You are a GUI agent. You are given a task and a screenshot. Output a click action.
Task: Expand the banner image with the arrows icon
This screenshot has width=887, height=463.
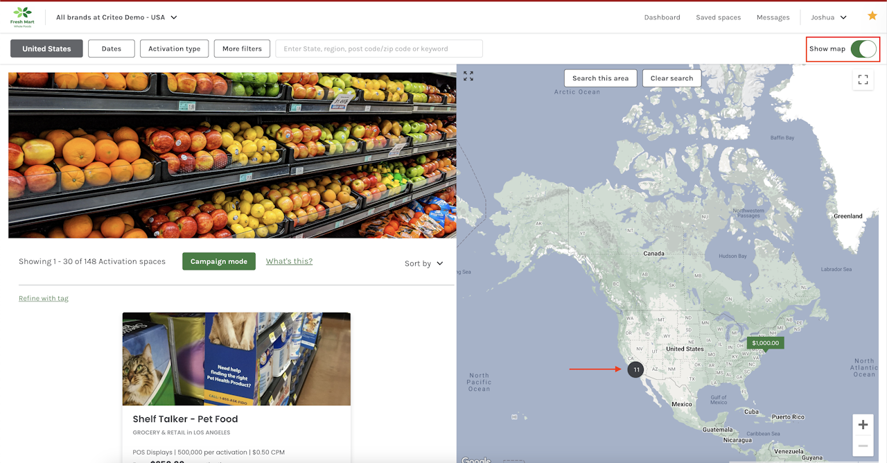(x=468, y=76)
